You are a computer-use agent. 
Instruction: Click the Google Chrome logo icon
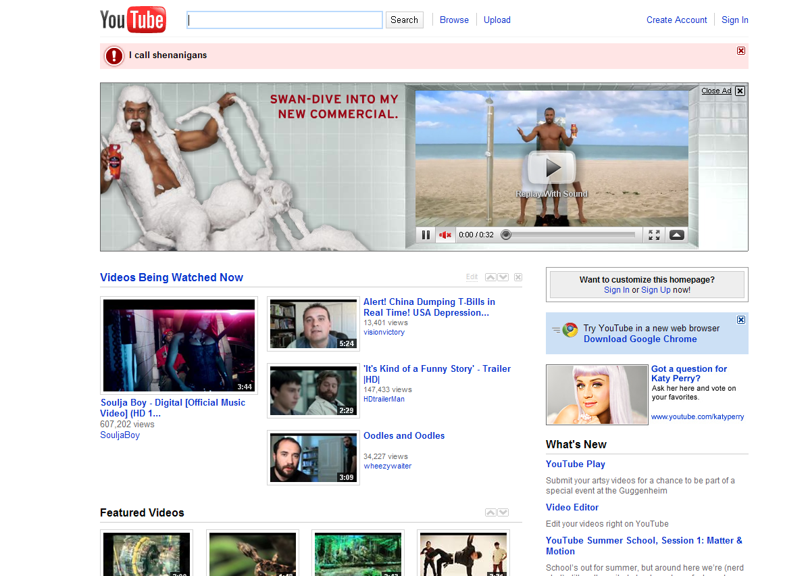tap(570, 329)
